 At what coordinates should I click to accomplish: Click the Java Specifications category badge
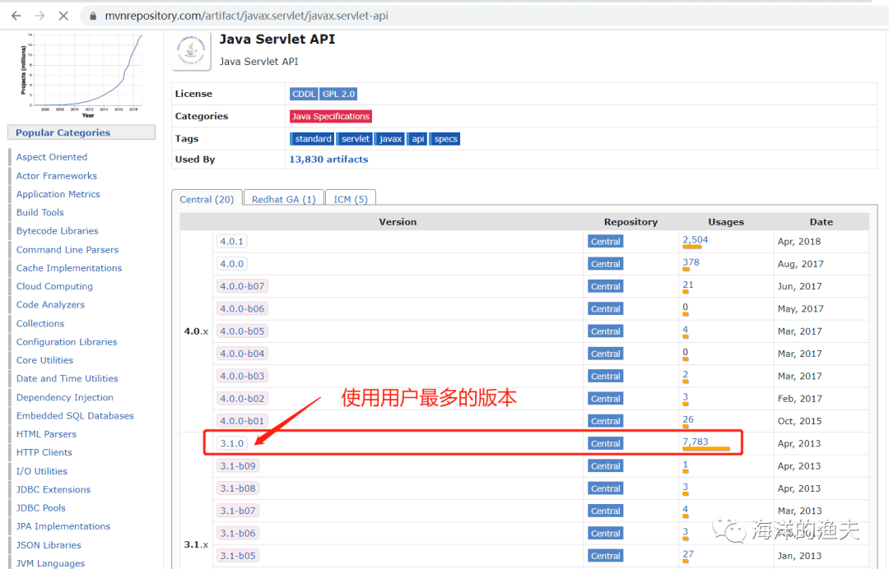330,116
